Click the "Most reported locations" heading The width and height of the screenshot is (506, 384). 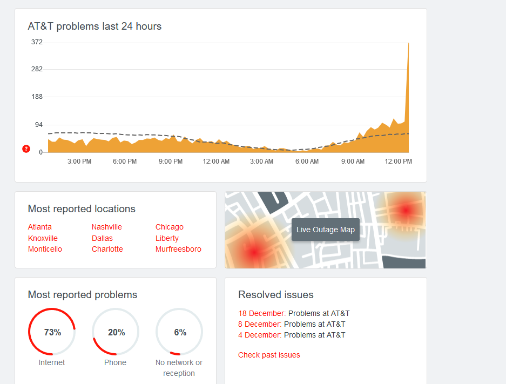click(x=82, y=209)
